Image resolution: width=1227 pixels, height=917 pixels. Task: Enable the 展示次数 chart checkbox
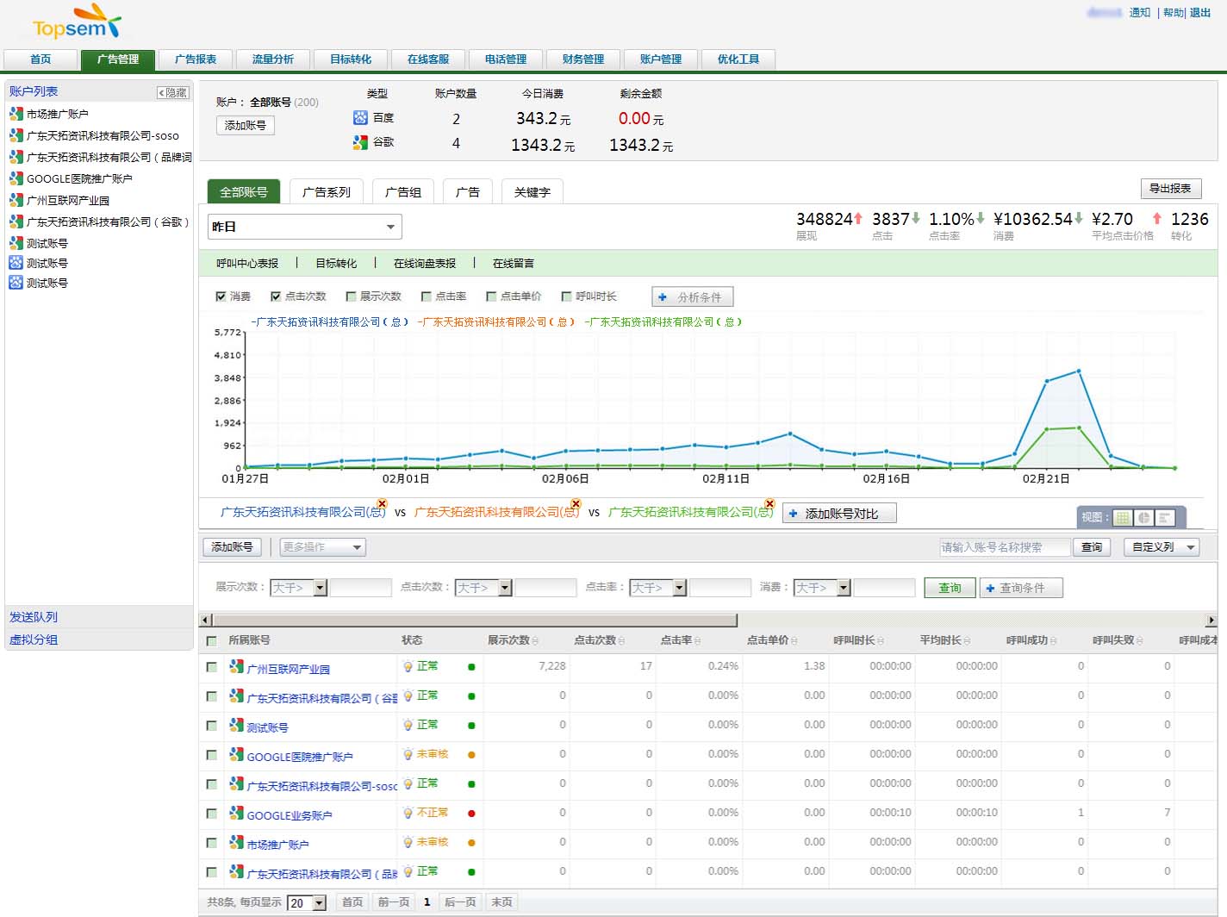point(351,296)
